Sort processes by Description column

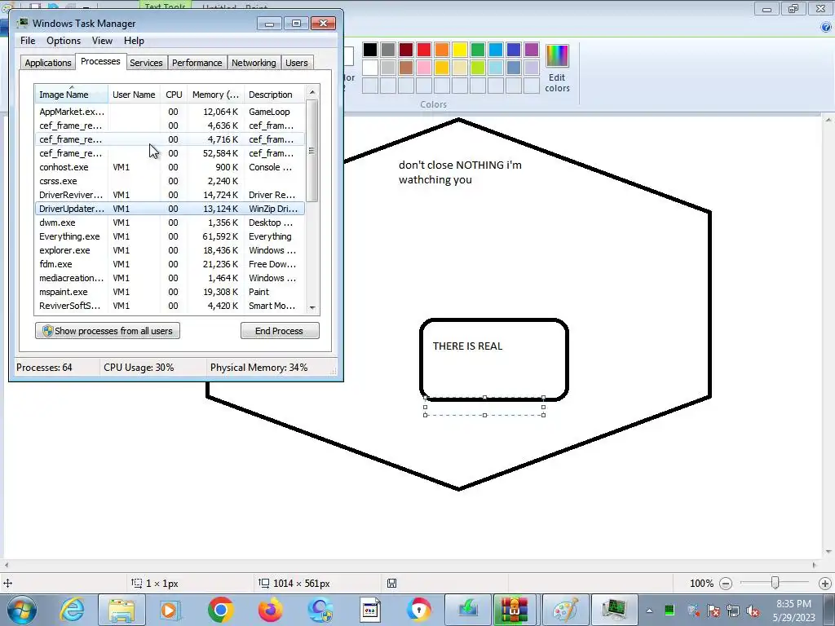click(x=275, y=95)
